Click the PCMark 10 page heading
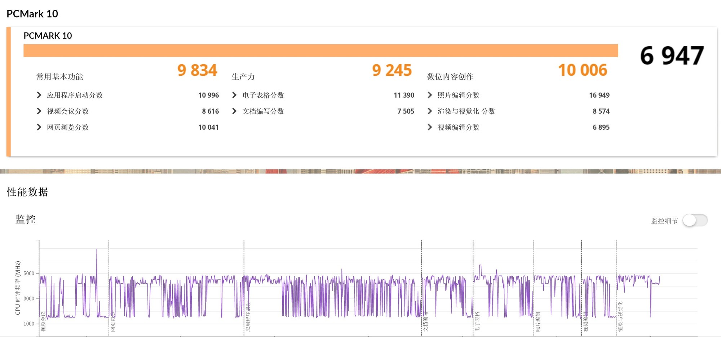 [x=32, y=14]
